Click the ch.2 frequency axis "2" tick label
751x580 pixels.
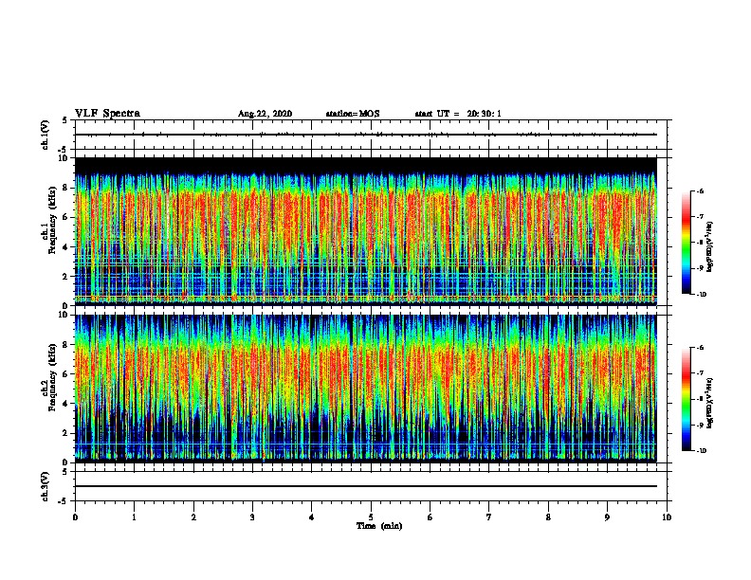tap(65, 433)
